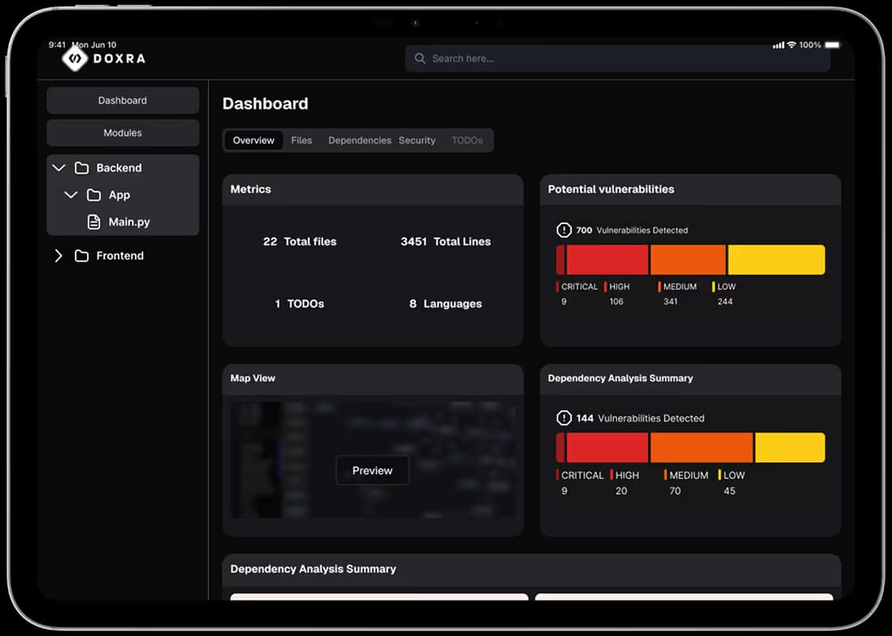Click the Backend folder icon
The width and height of the screenshot is (892, 636).
(81, 168)
